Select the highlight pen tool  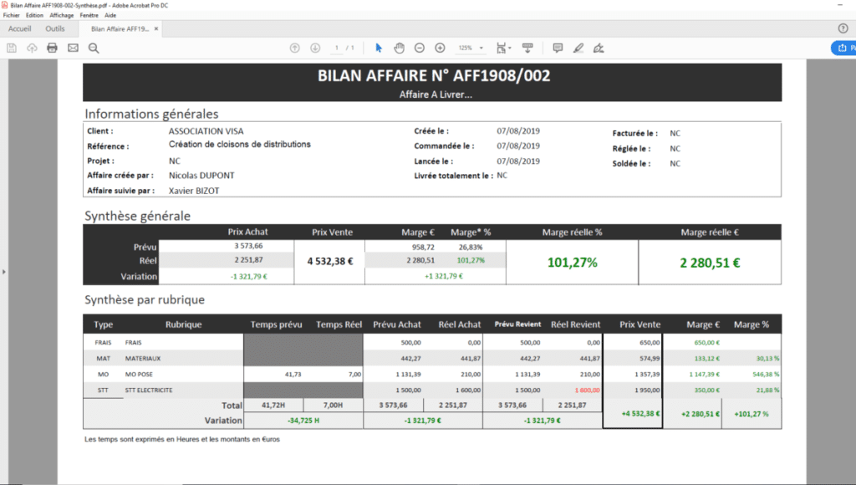578,48
